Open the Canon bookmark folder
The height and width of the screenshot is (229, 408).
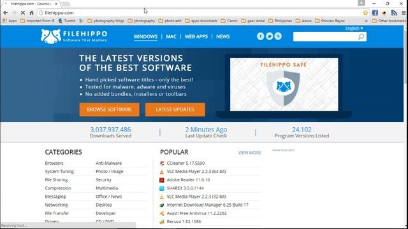pos(229,21)
